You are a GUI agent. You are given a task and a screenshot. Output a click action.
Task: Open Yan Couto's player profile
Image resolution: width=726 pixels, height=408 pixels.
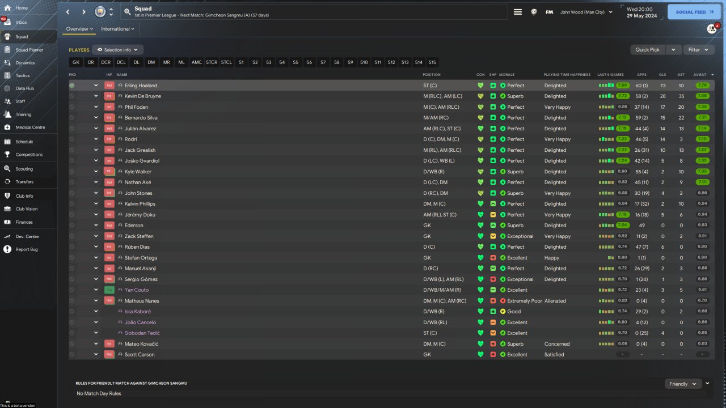(137, 290)
